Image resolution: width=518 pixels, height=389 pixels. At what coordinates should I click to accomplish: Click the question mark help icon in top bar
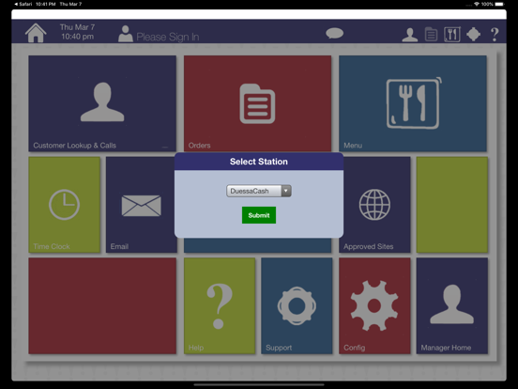point(495,35)
